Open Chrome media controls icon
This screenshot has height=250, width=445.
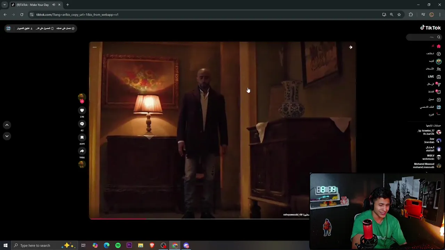pos(423,15)
